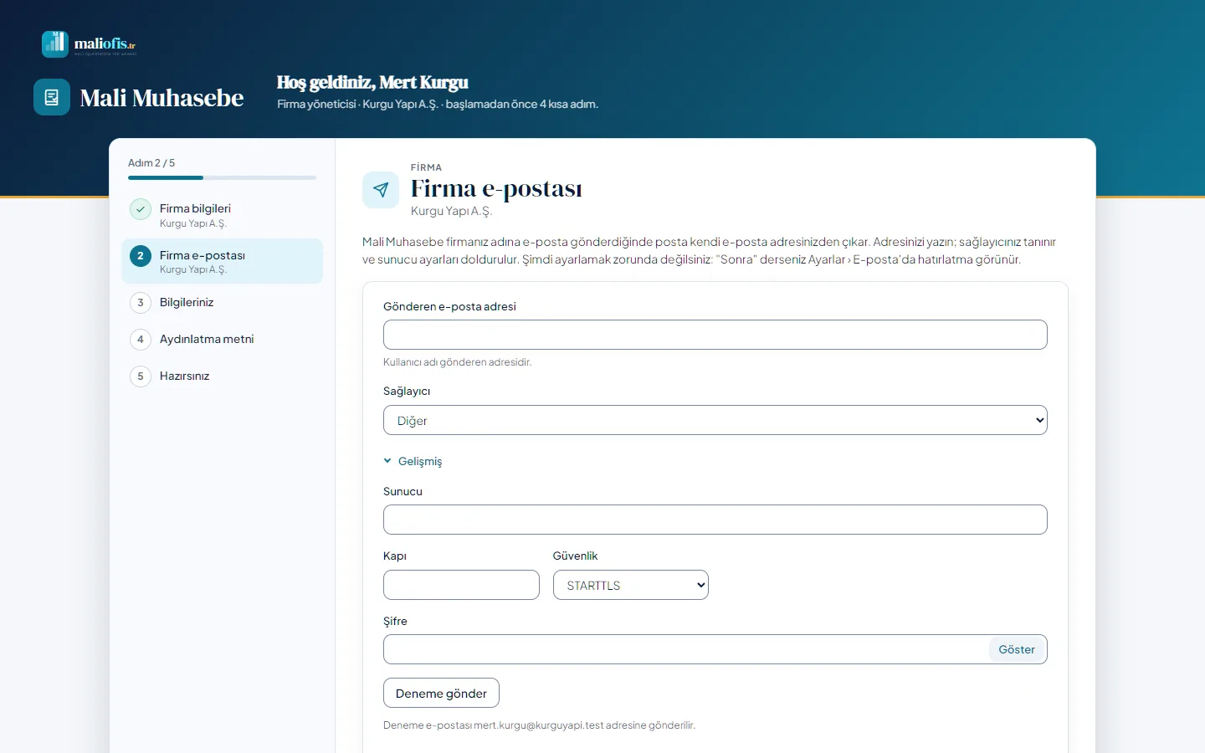Image resolution: width=1205 pixels, height=753 pixels.
Task: Click the Mali Muhasebe ledger icon
Action: tap(52, 97)
